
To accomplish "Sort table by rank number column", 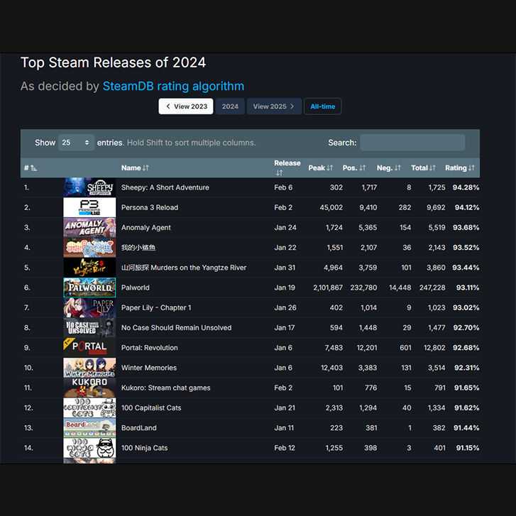I will pos(31,168).
